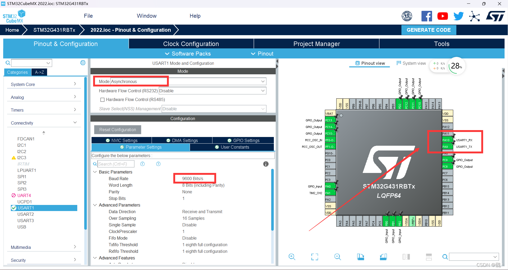Viewport: 508px width, 270px height.
Task: Click the 28% memory usage indicator
Action: point(456,66)
